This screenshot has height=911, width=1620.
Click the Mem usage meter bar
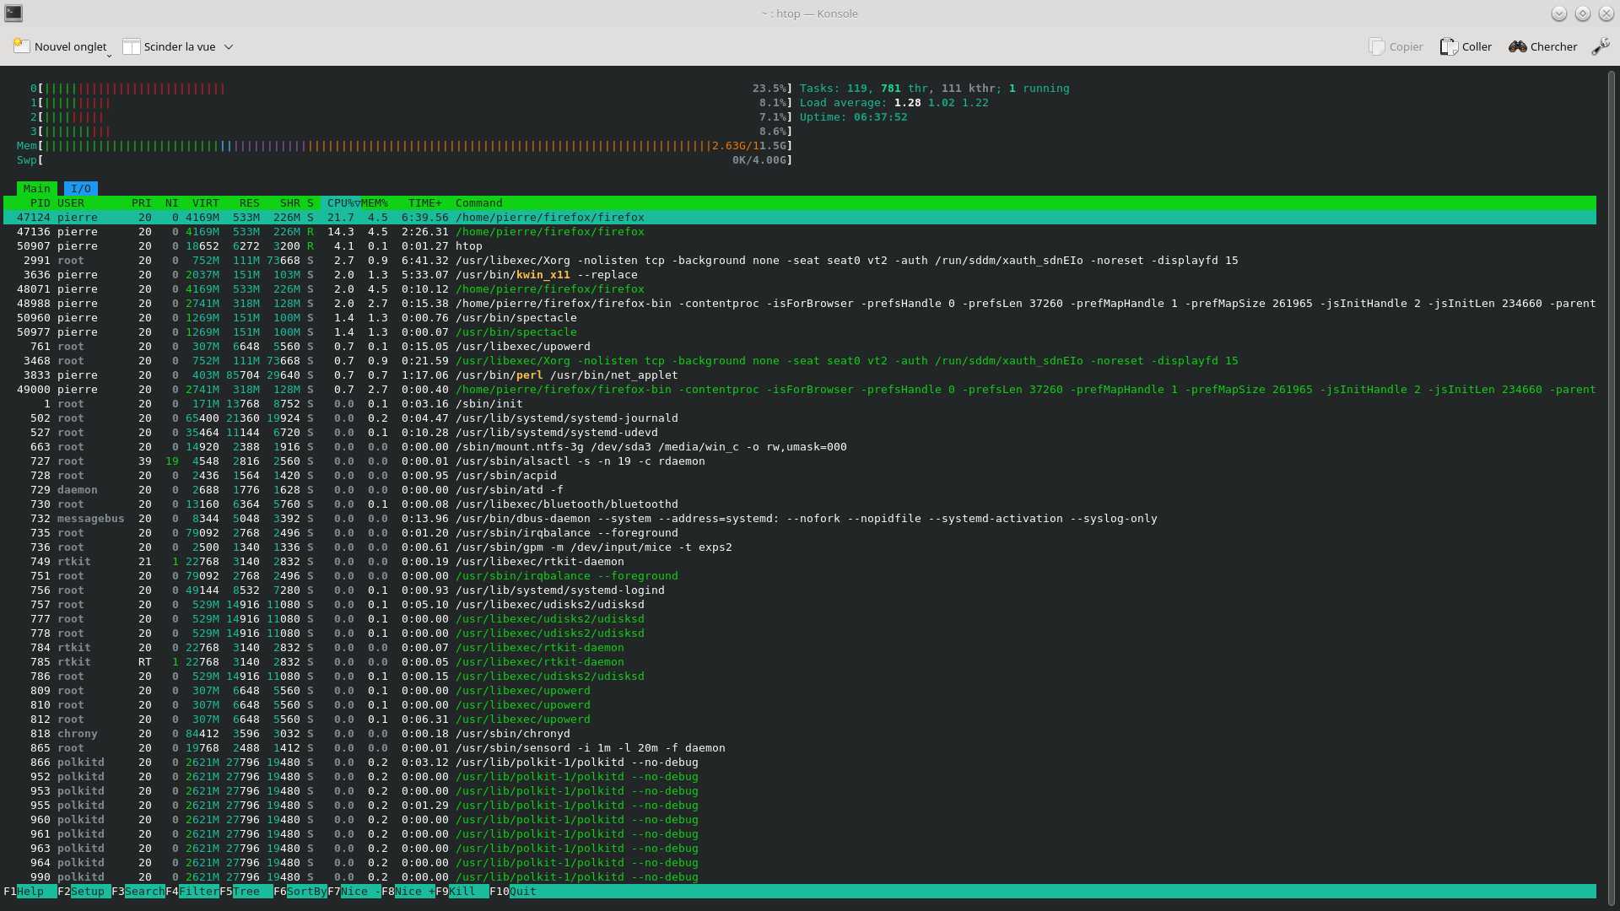click(404, 145)
